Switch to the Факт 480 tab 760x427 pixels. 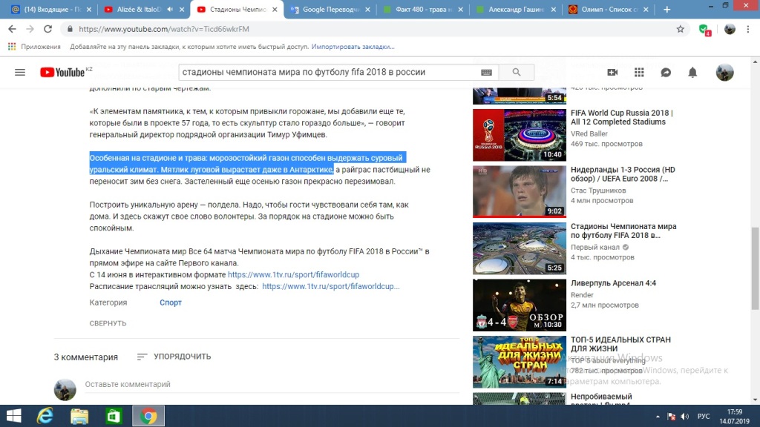coord(418,9)
